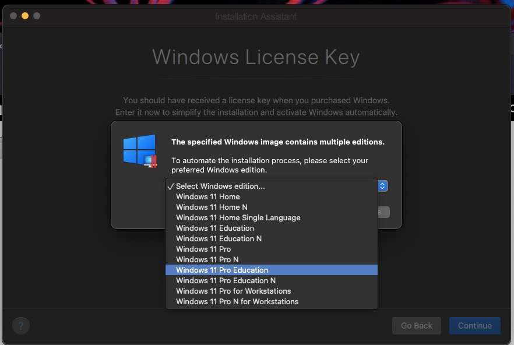Select the Windows 11 Education option
514x345 pixels.
[272, 228]
